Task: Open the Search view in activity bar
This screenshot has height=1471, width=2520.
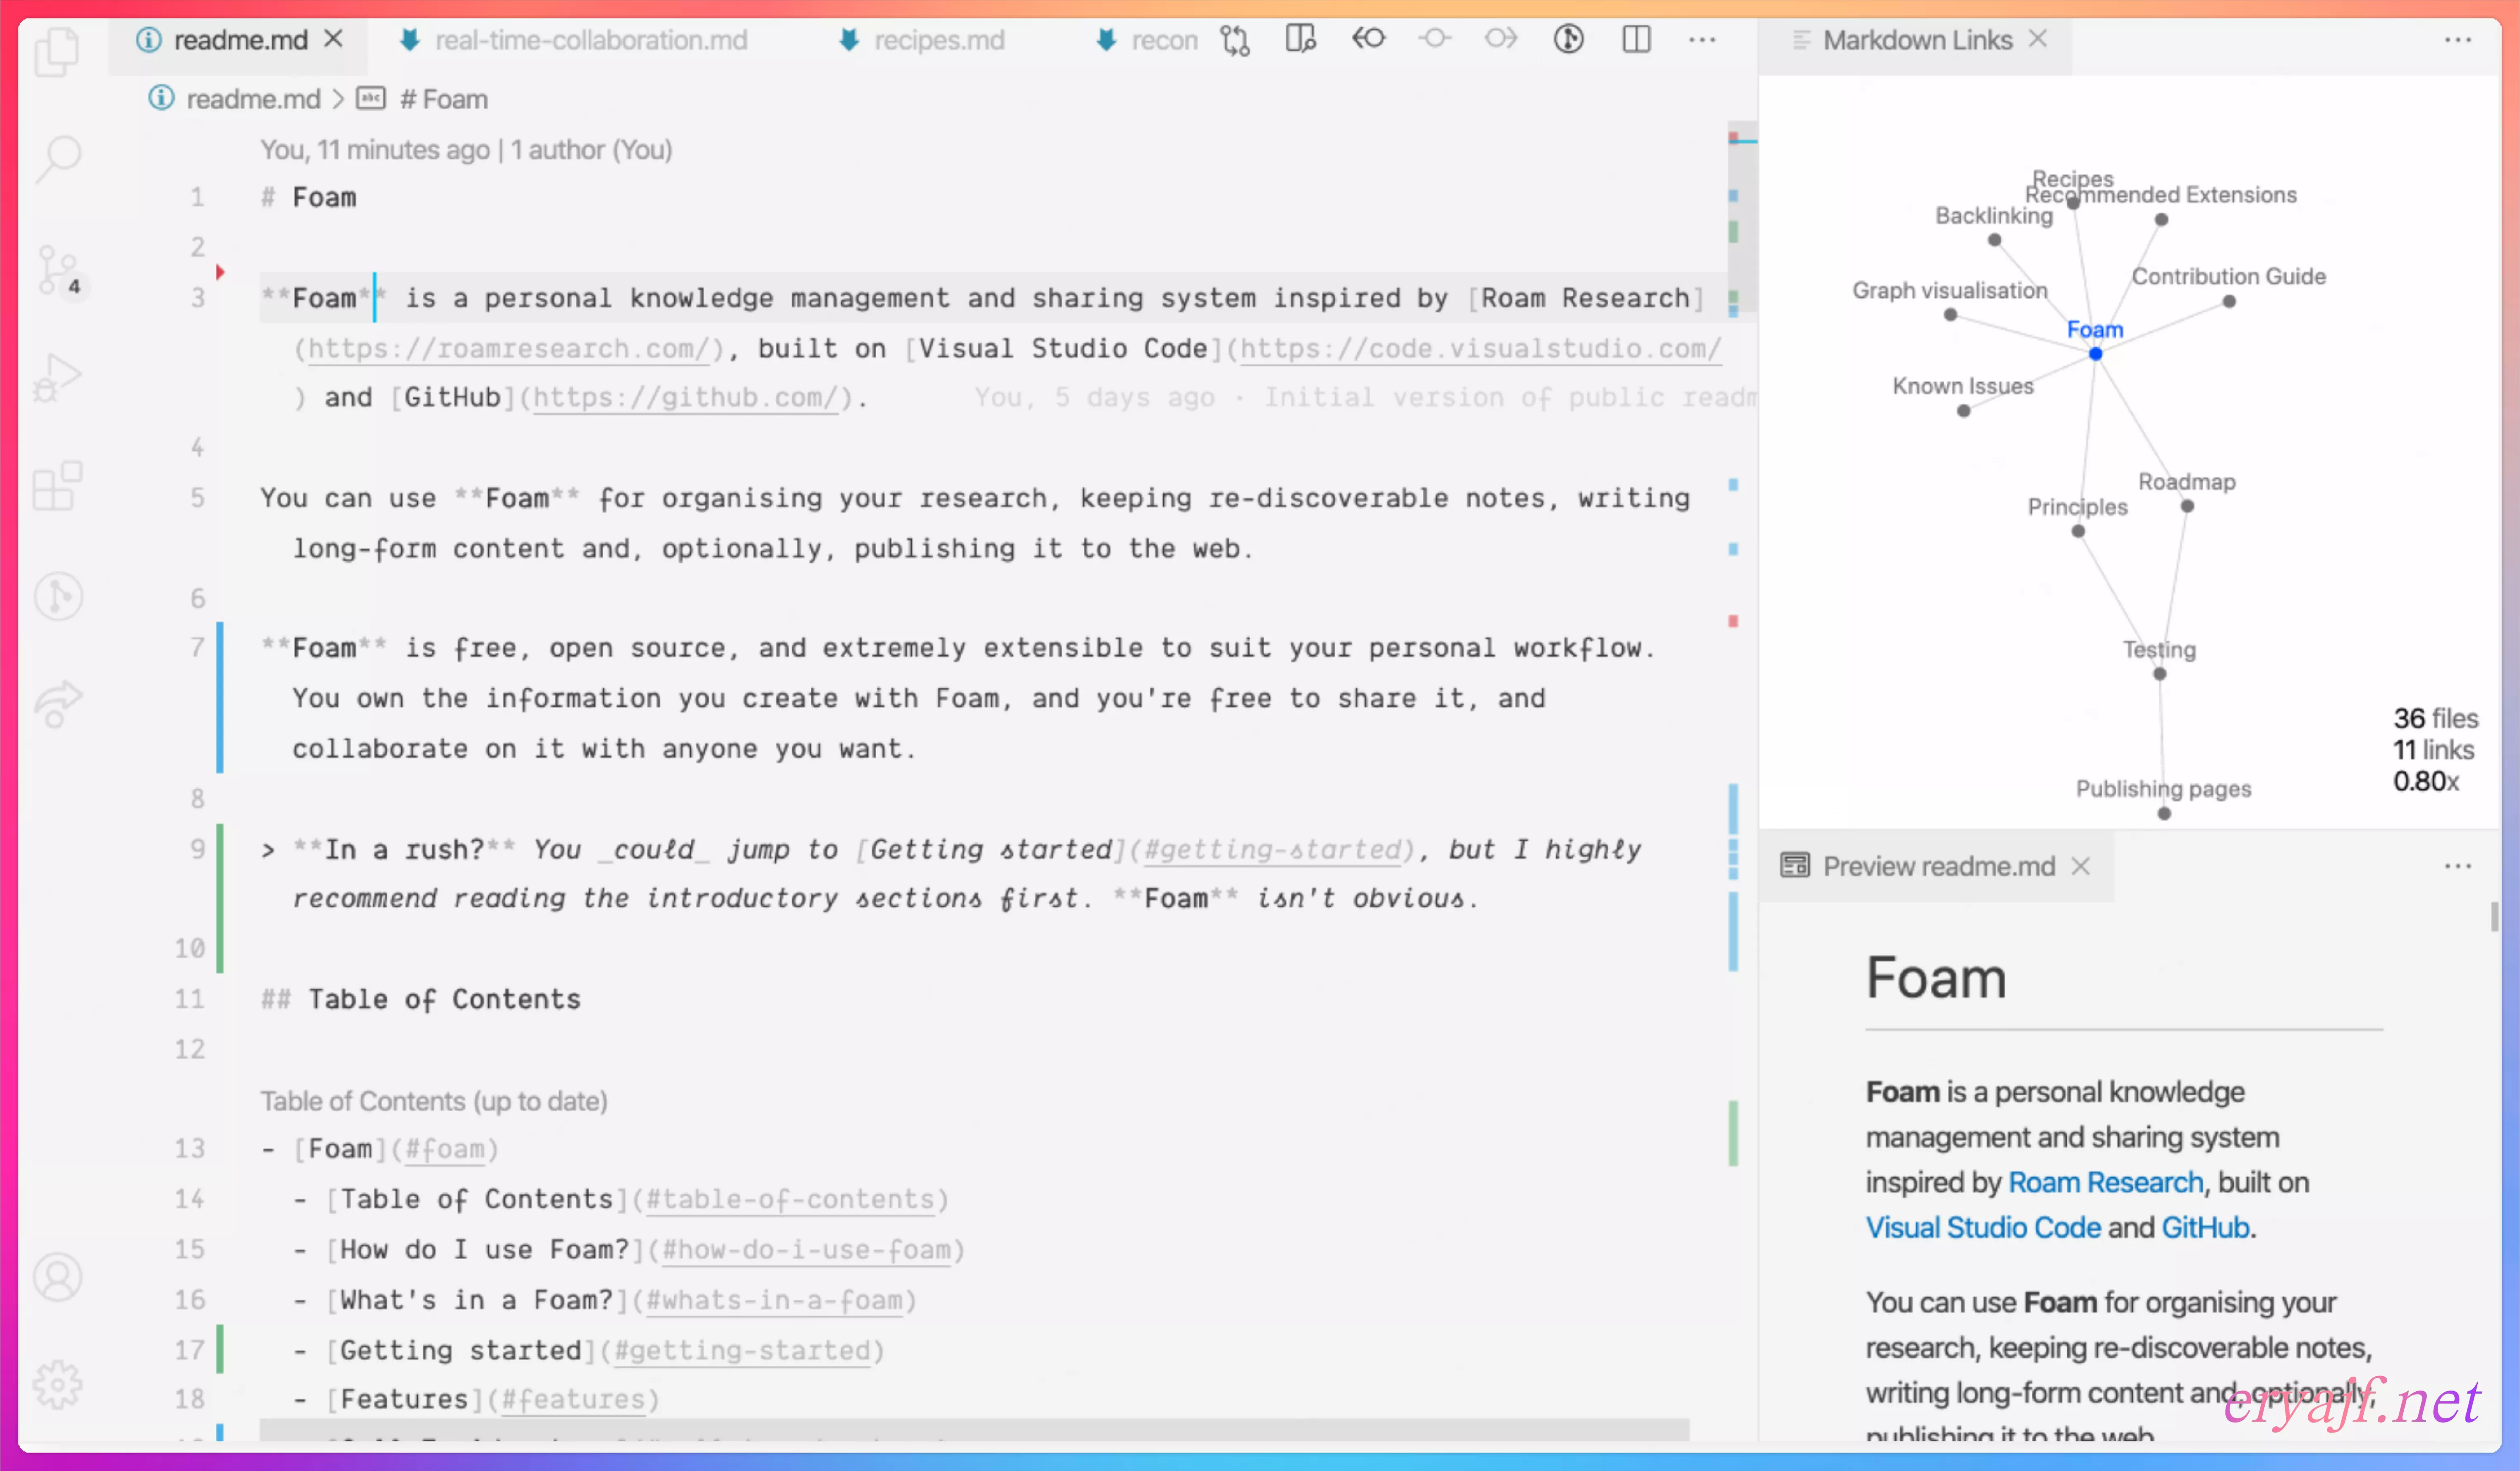Action: click(58, 158)
